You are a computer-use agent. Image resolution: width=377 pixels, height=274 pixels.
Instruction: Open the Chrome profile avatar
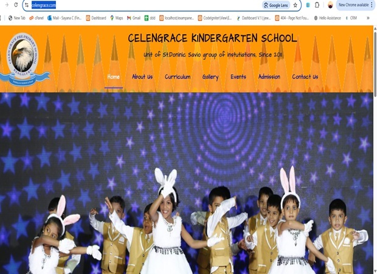(x=330, y=5)
